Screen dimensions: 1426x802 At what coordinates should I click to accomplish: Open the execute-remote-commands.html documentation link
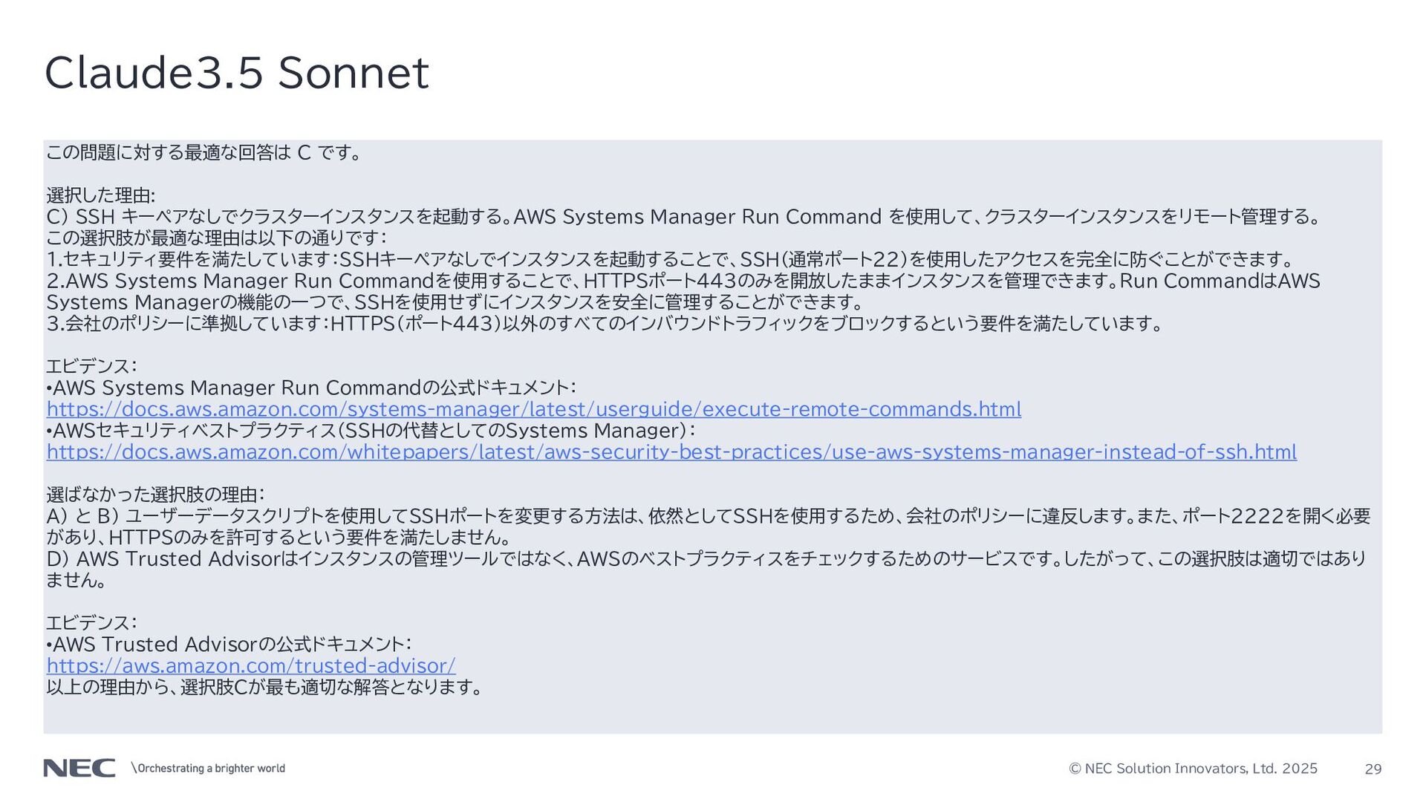(x=533, y=409)
